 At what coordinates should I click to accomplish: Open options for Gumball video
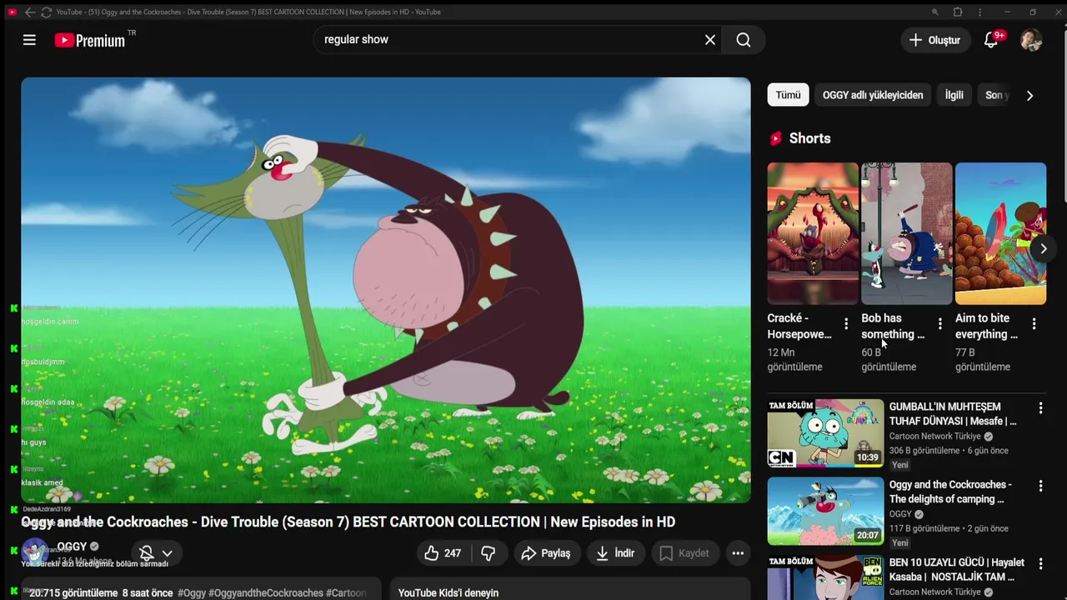(x=1040, y=408)
